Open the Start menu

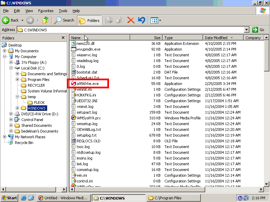tap(9, 198)
